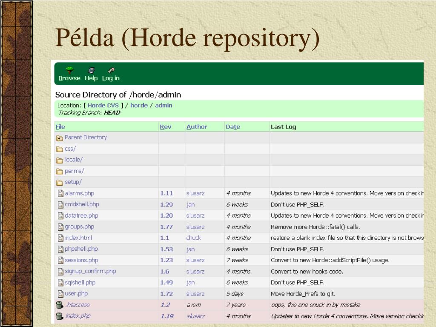Image resolution: width=436 pixels, height=327 pixels.
Task: Open the deleted .htaccess file link
Action: [77, 305]
